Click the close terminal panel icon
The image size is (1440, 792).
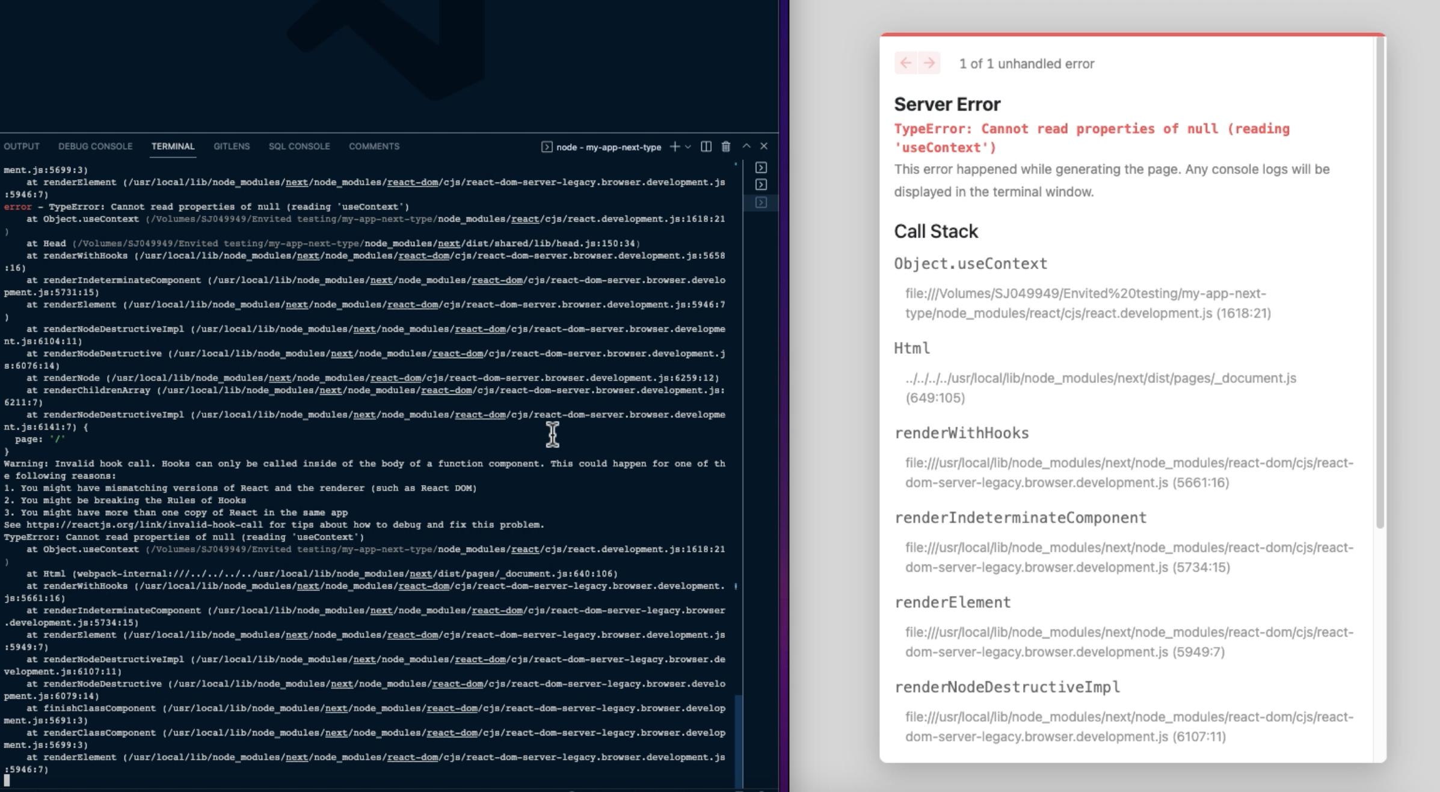(x=766, y=146)
